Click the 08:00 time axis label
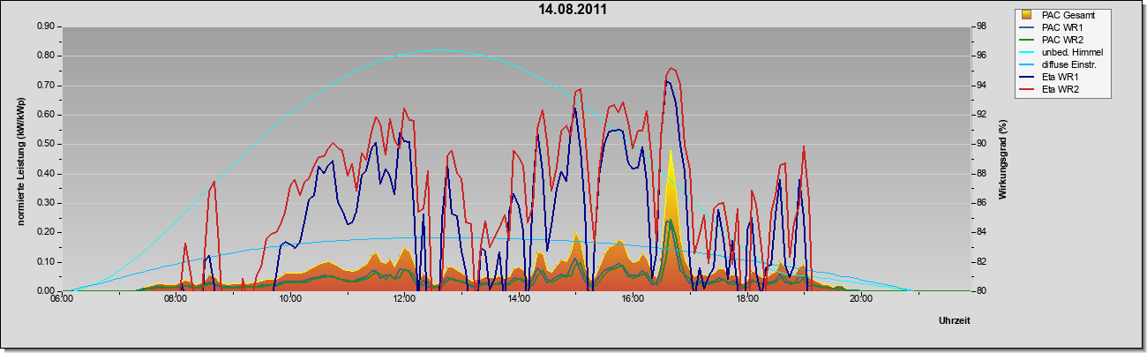Screen dimensions: 1147x353 tap(176, 300)
